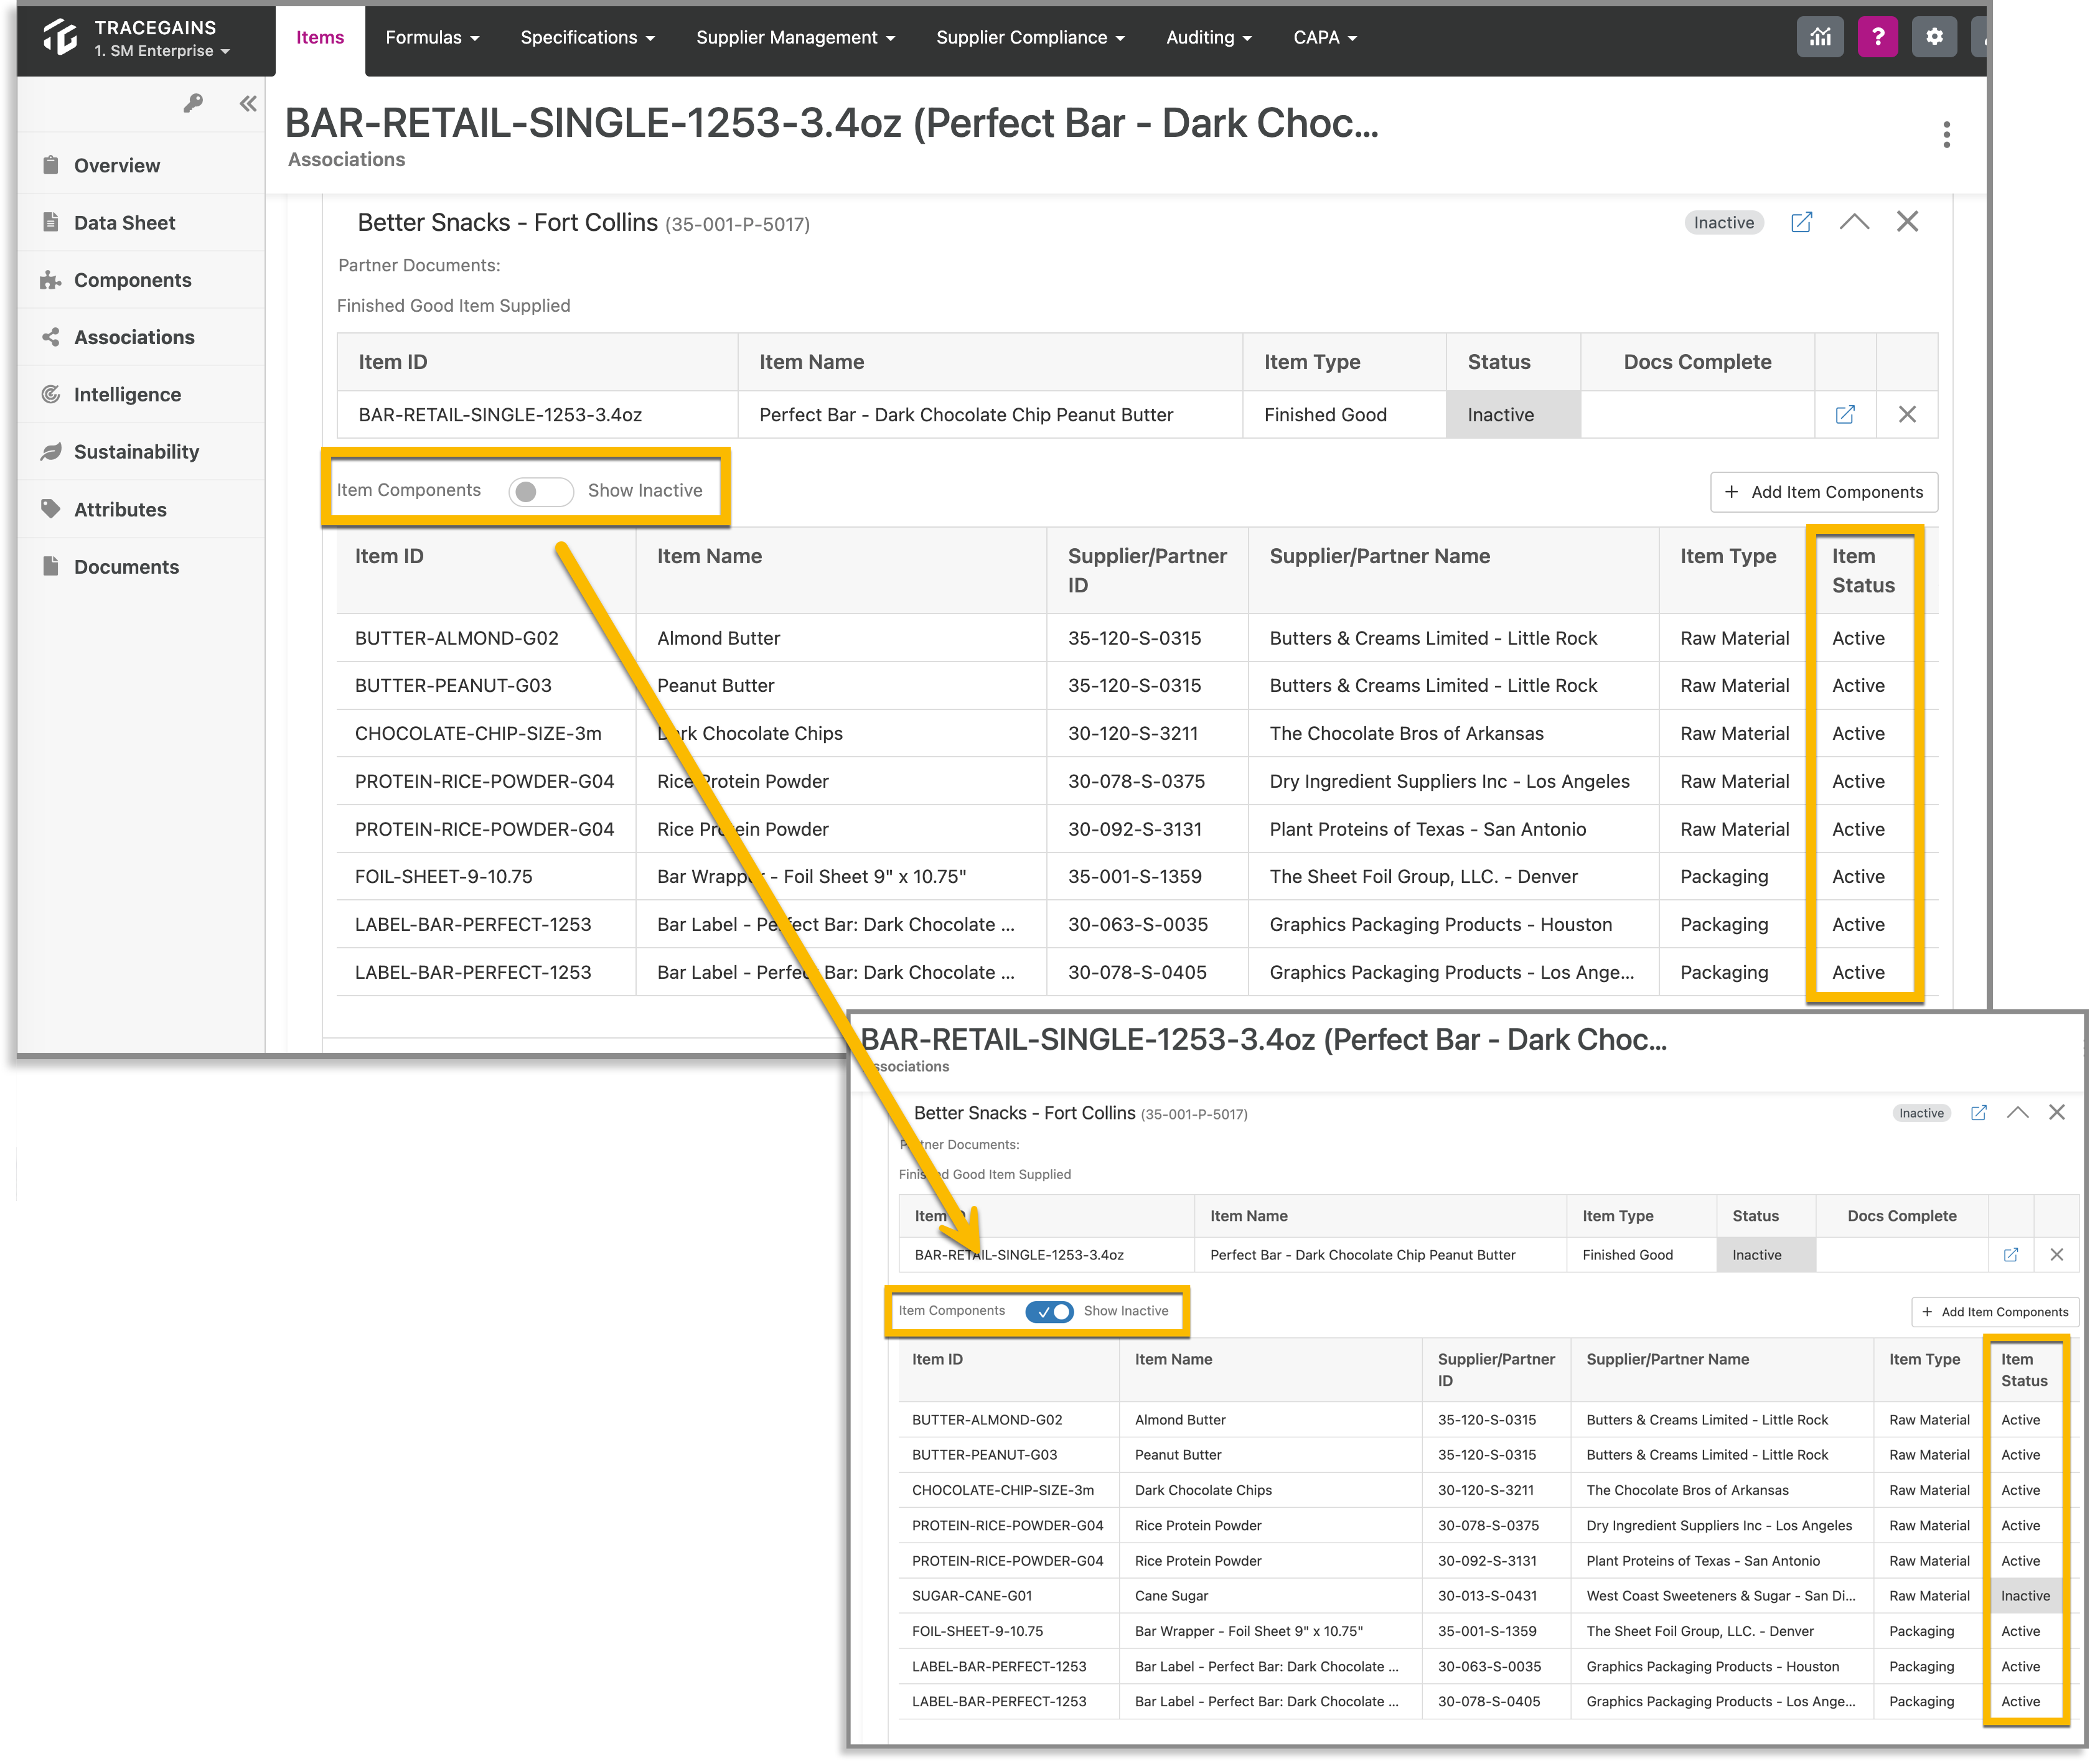2100x1761 pixels.
Task: Click the Inactive status of Cane Sugar row
Action: tap(2025, 1596)
